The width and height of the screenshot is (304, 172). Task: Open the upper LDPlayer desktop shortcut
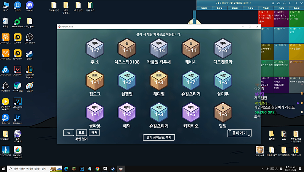click(x=17, y=39)
